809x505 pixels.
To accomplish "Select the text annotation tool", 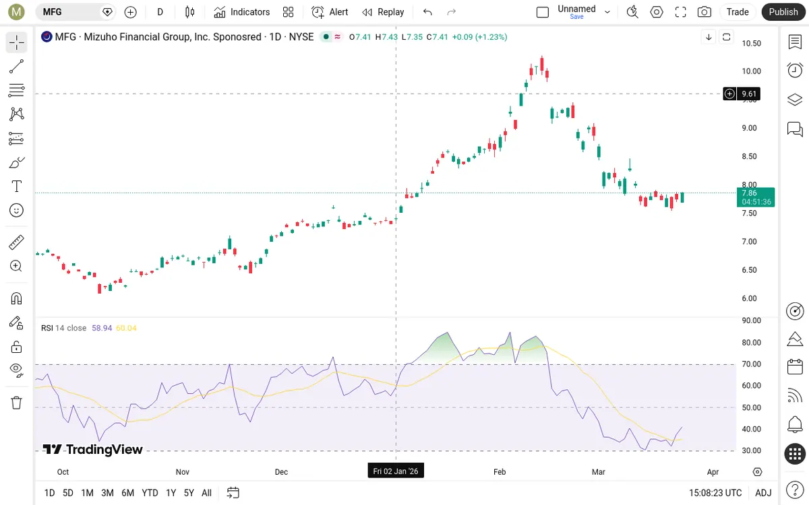I will (x=17, y=187).
